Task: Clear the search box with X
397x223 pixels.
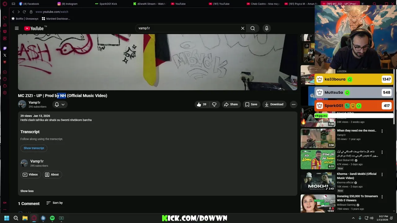Action: 243,28
